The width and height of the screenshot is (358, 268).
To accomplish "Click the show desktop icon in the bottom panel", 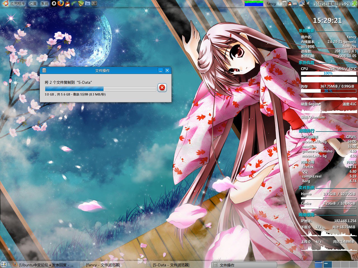I will (x=4, y=264).
